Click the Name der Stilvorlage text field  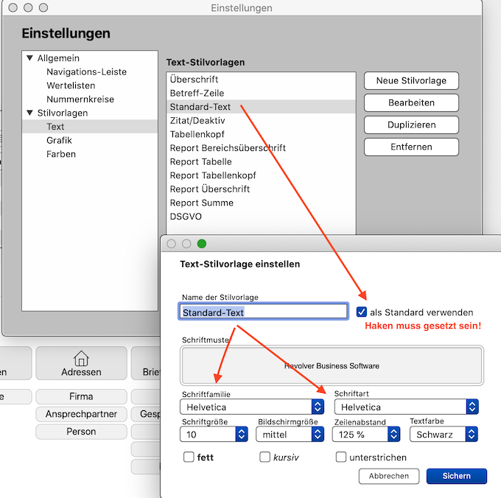(263, 312)
